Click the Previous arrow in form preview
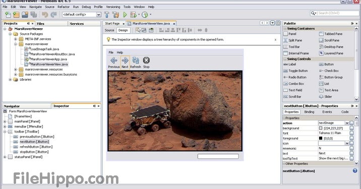Viewport: 361px width, 189px height. coord(114,62)
